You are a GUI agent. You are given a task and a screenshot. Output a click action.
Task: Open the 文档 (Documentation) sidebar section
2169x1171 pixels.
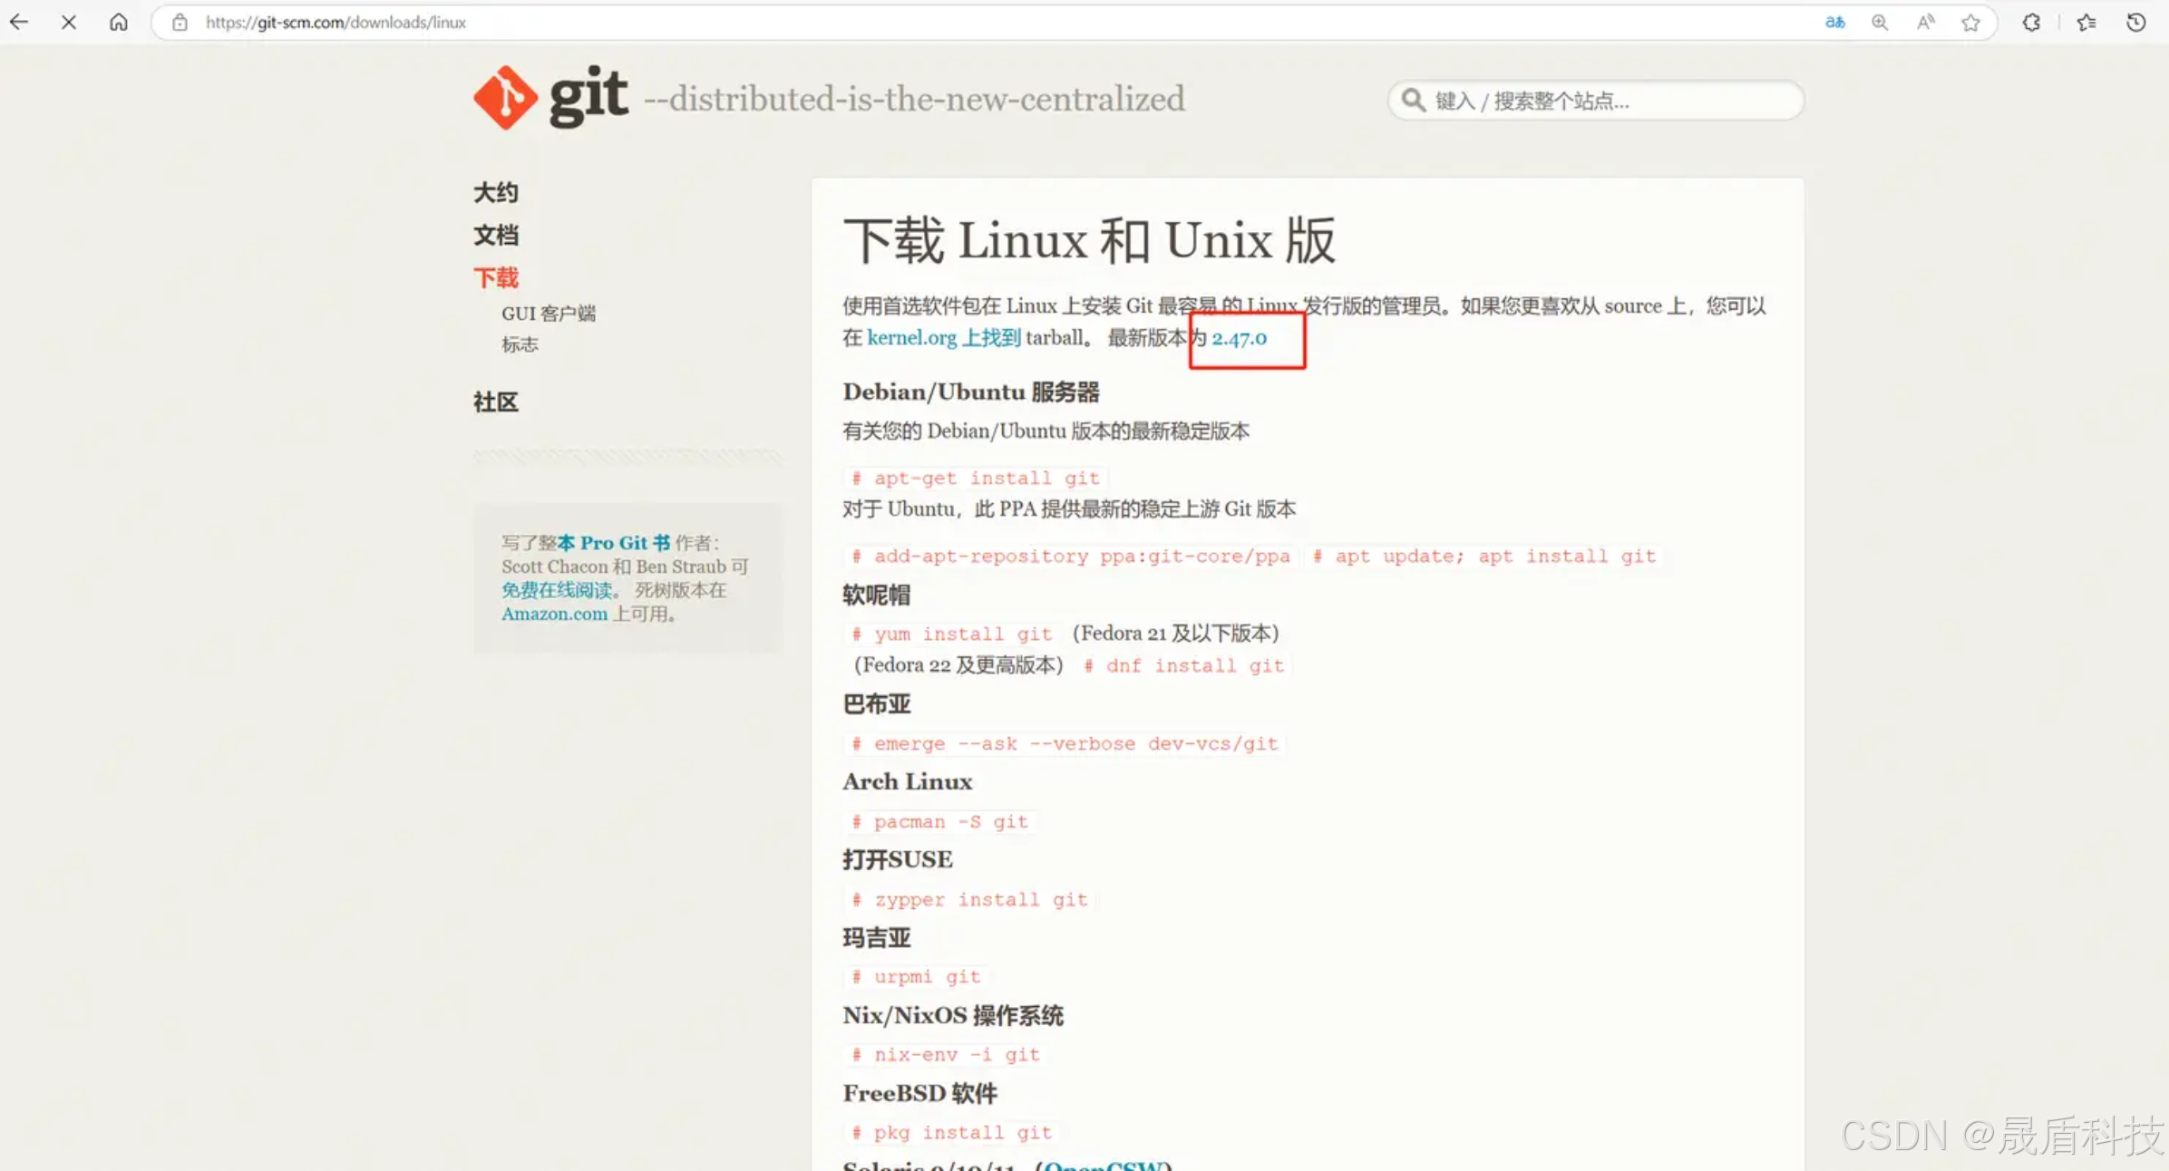(495, 235)
